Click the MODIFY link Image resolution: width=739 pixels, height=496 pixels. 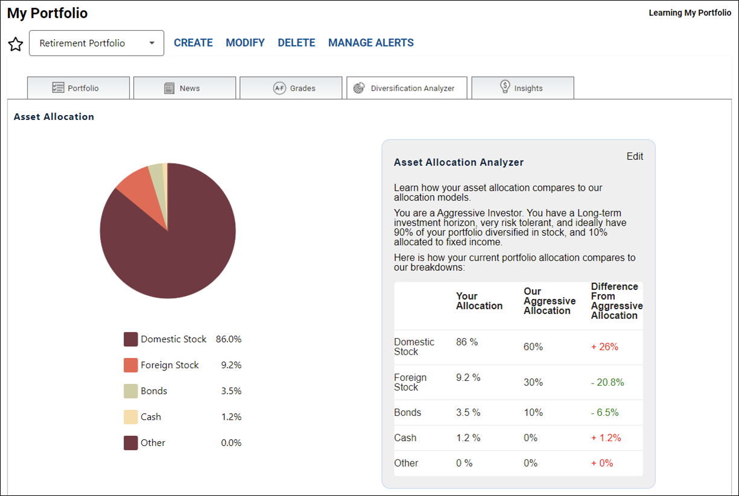[x=245, y=43]
